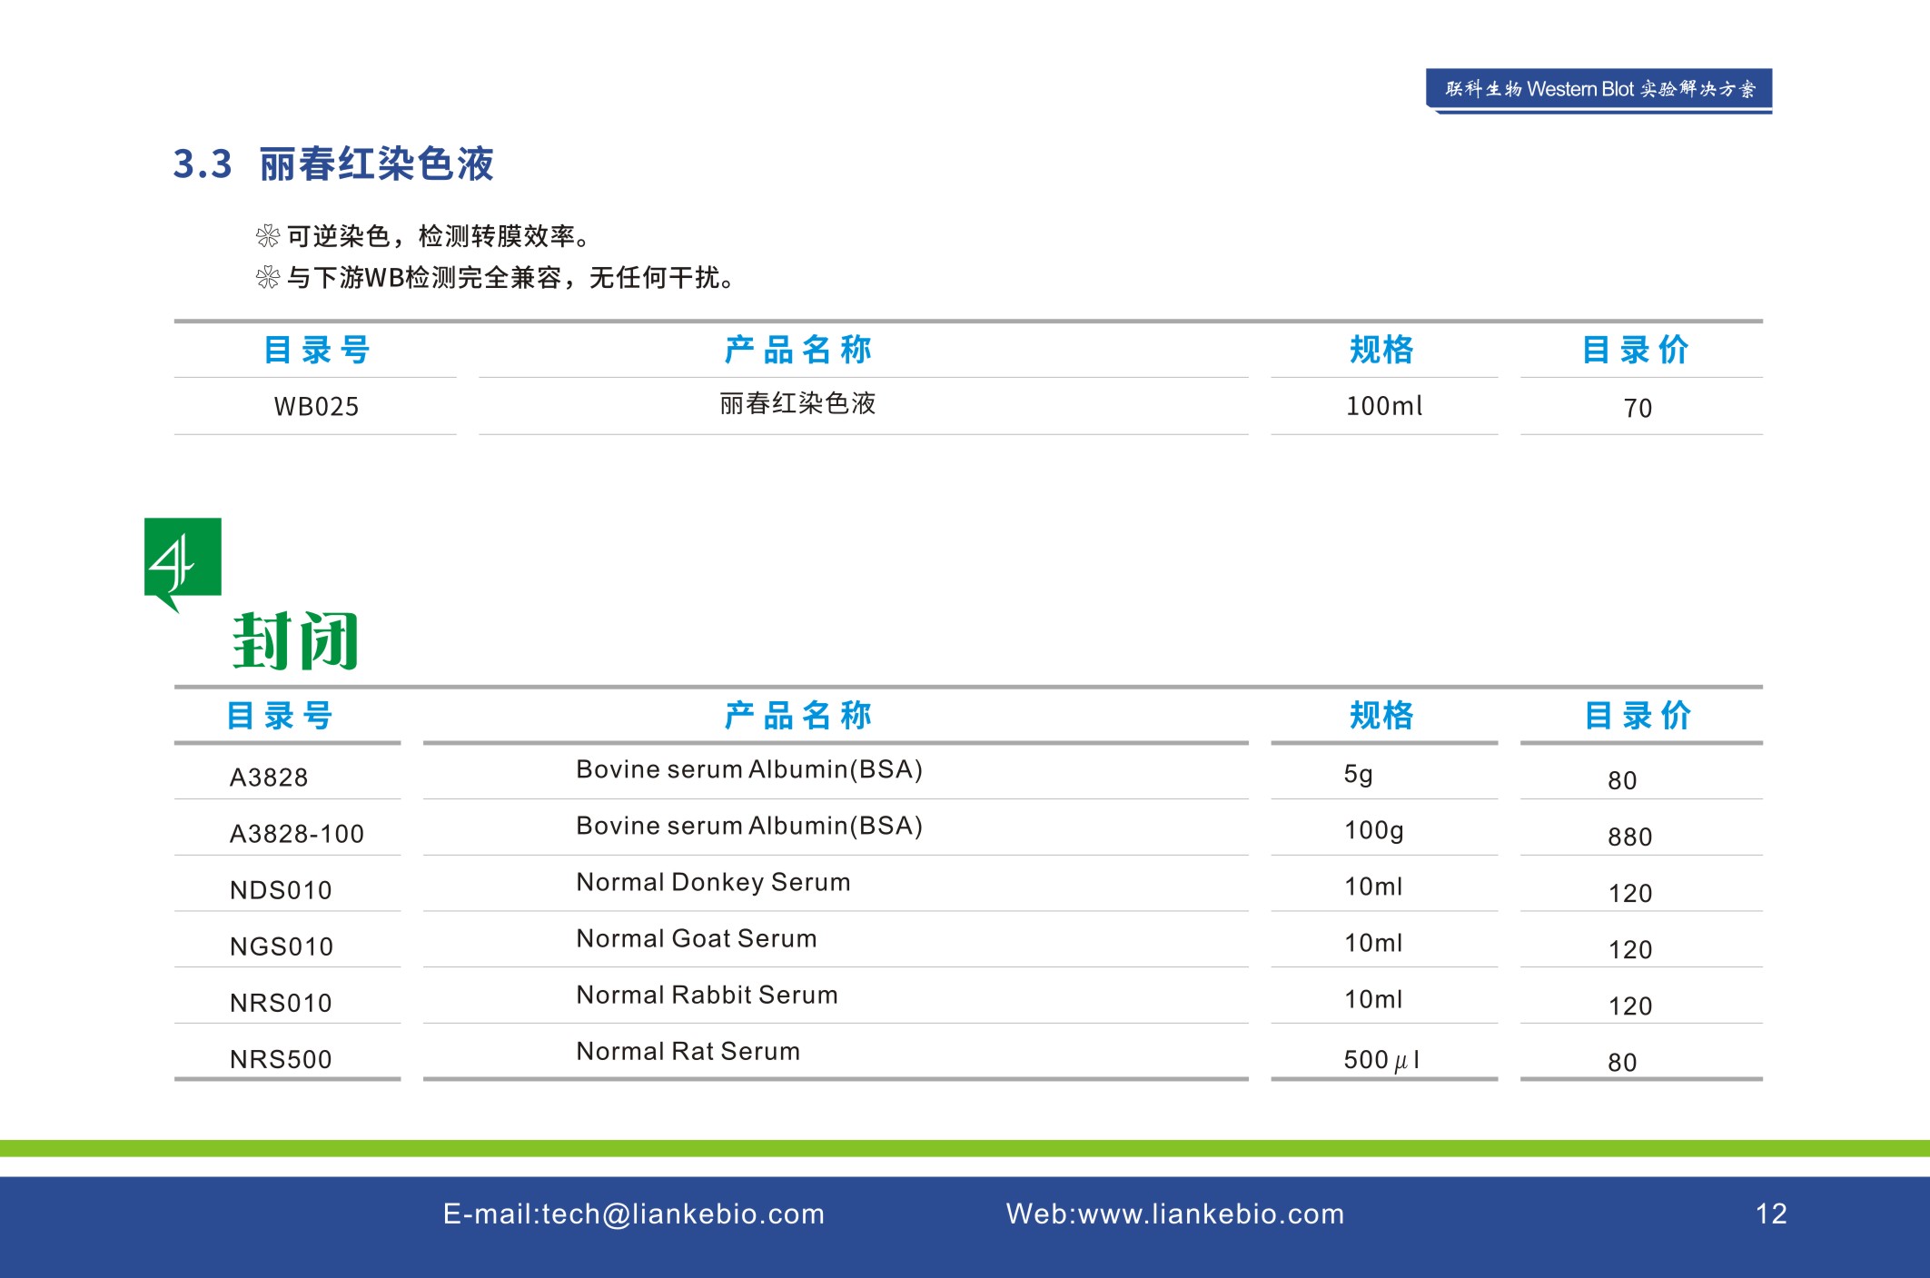Click Normal Rabbit Serum product name
Viewport: 1930px width, 1278px height.
[707, 995]
